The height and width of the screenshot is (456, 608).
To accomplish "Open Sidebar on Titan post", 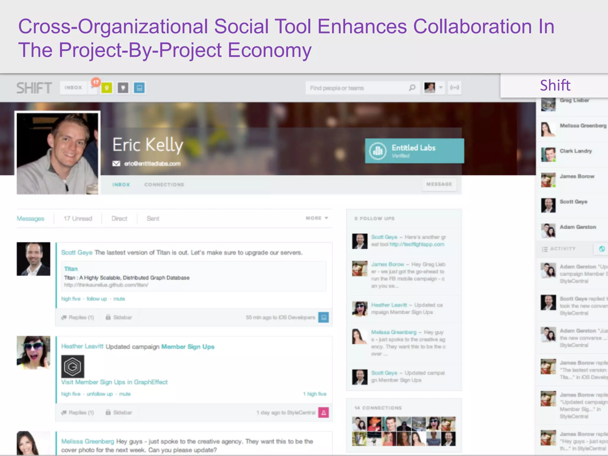I will pos(119,317).
